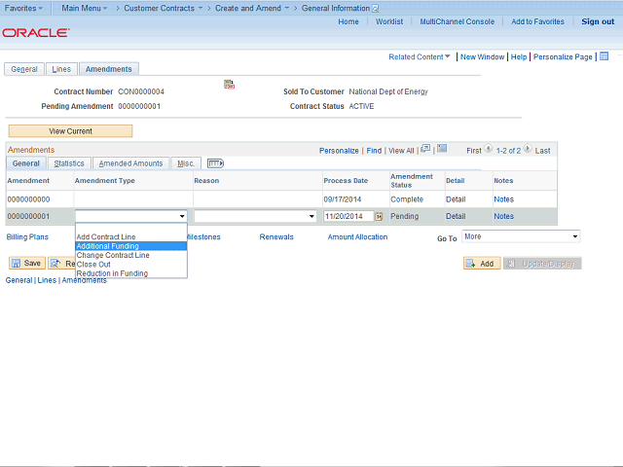Select Close Out option

131,264
